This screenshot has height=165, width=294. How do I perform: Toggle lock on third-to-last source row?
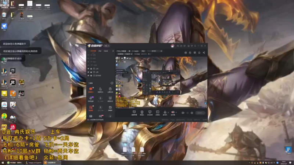click(91, 69)
